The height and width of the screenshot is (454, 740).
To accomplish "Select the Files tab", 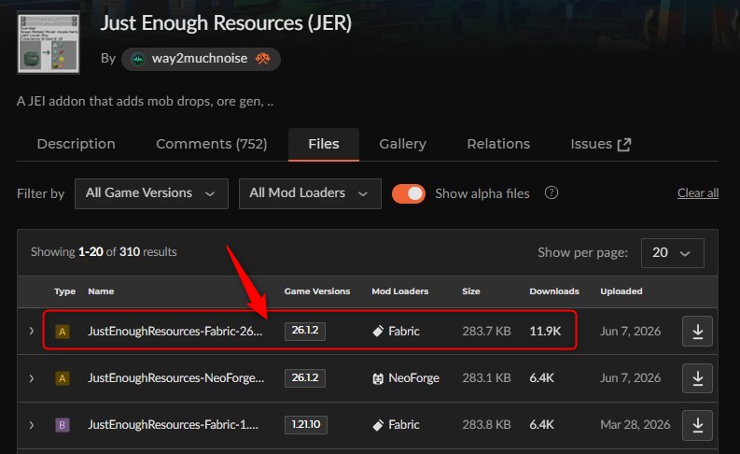I will point(324,144).
